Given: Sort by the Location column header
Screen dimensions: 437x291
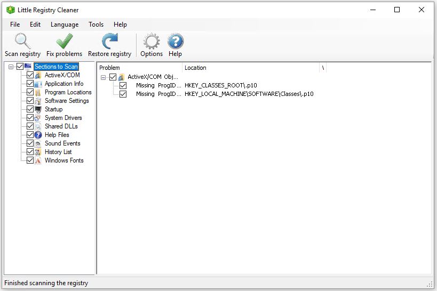Looking at the screenshot, I should (251, 68).
